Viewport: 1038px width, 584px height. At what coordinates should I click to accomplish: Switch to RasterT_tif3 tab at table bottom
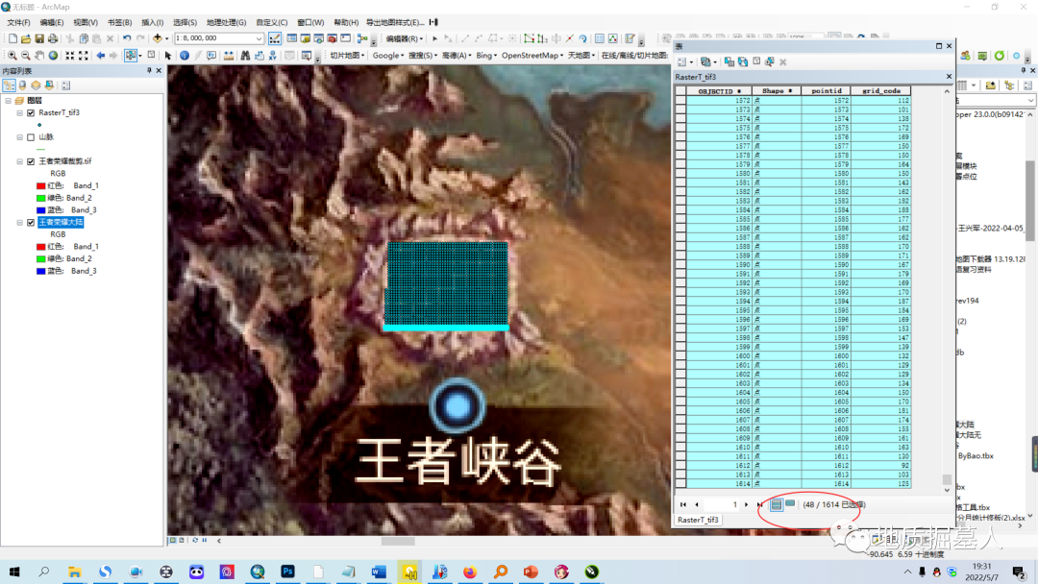[698, 520]
